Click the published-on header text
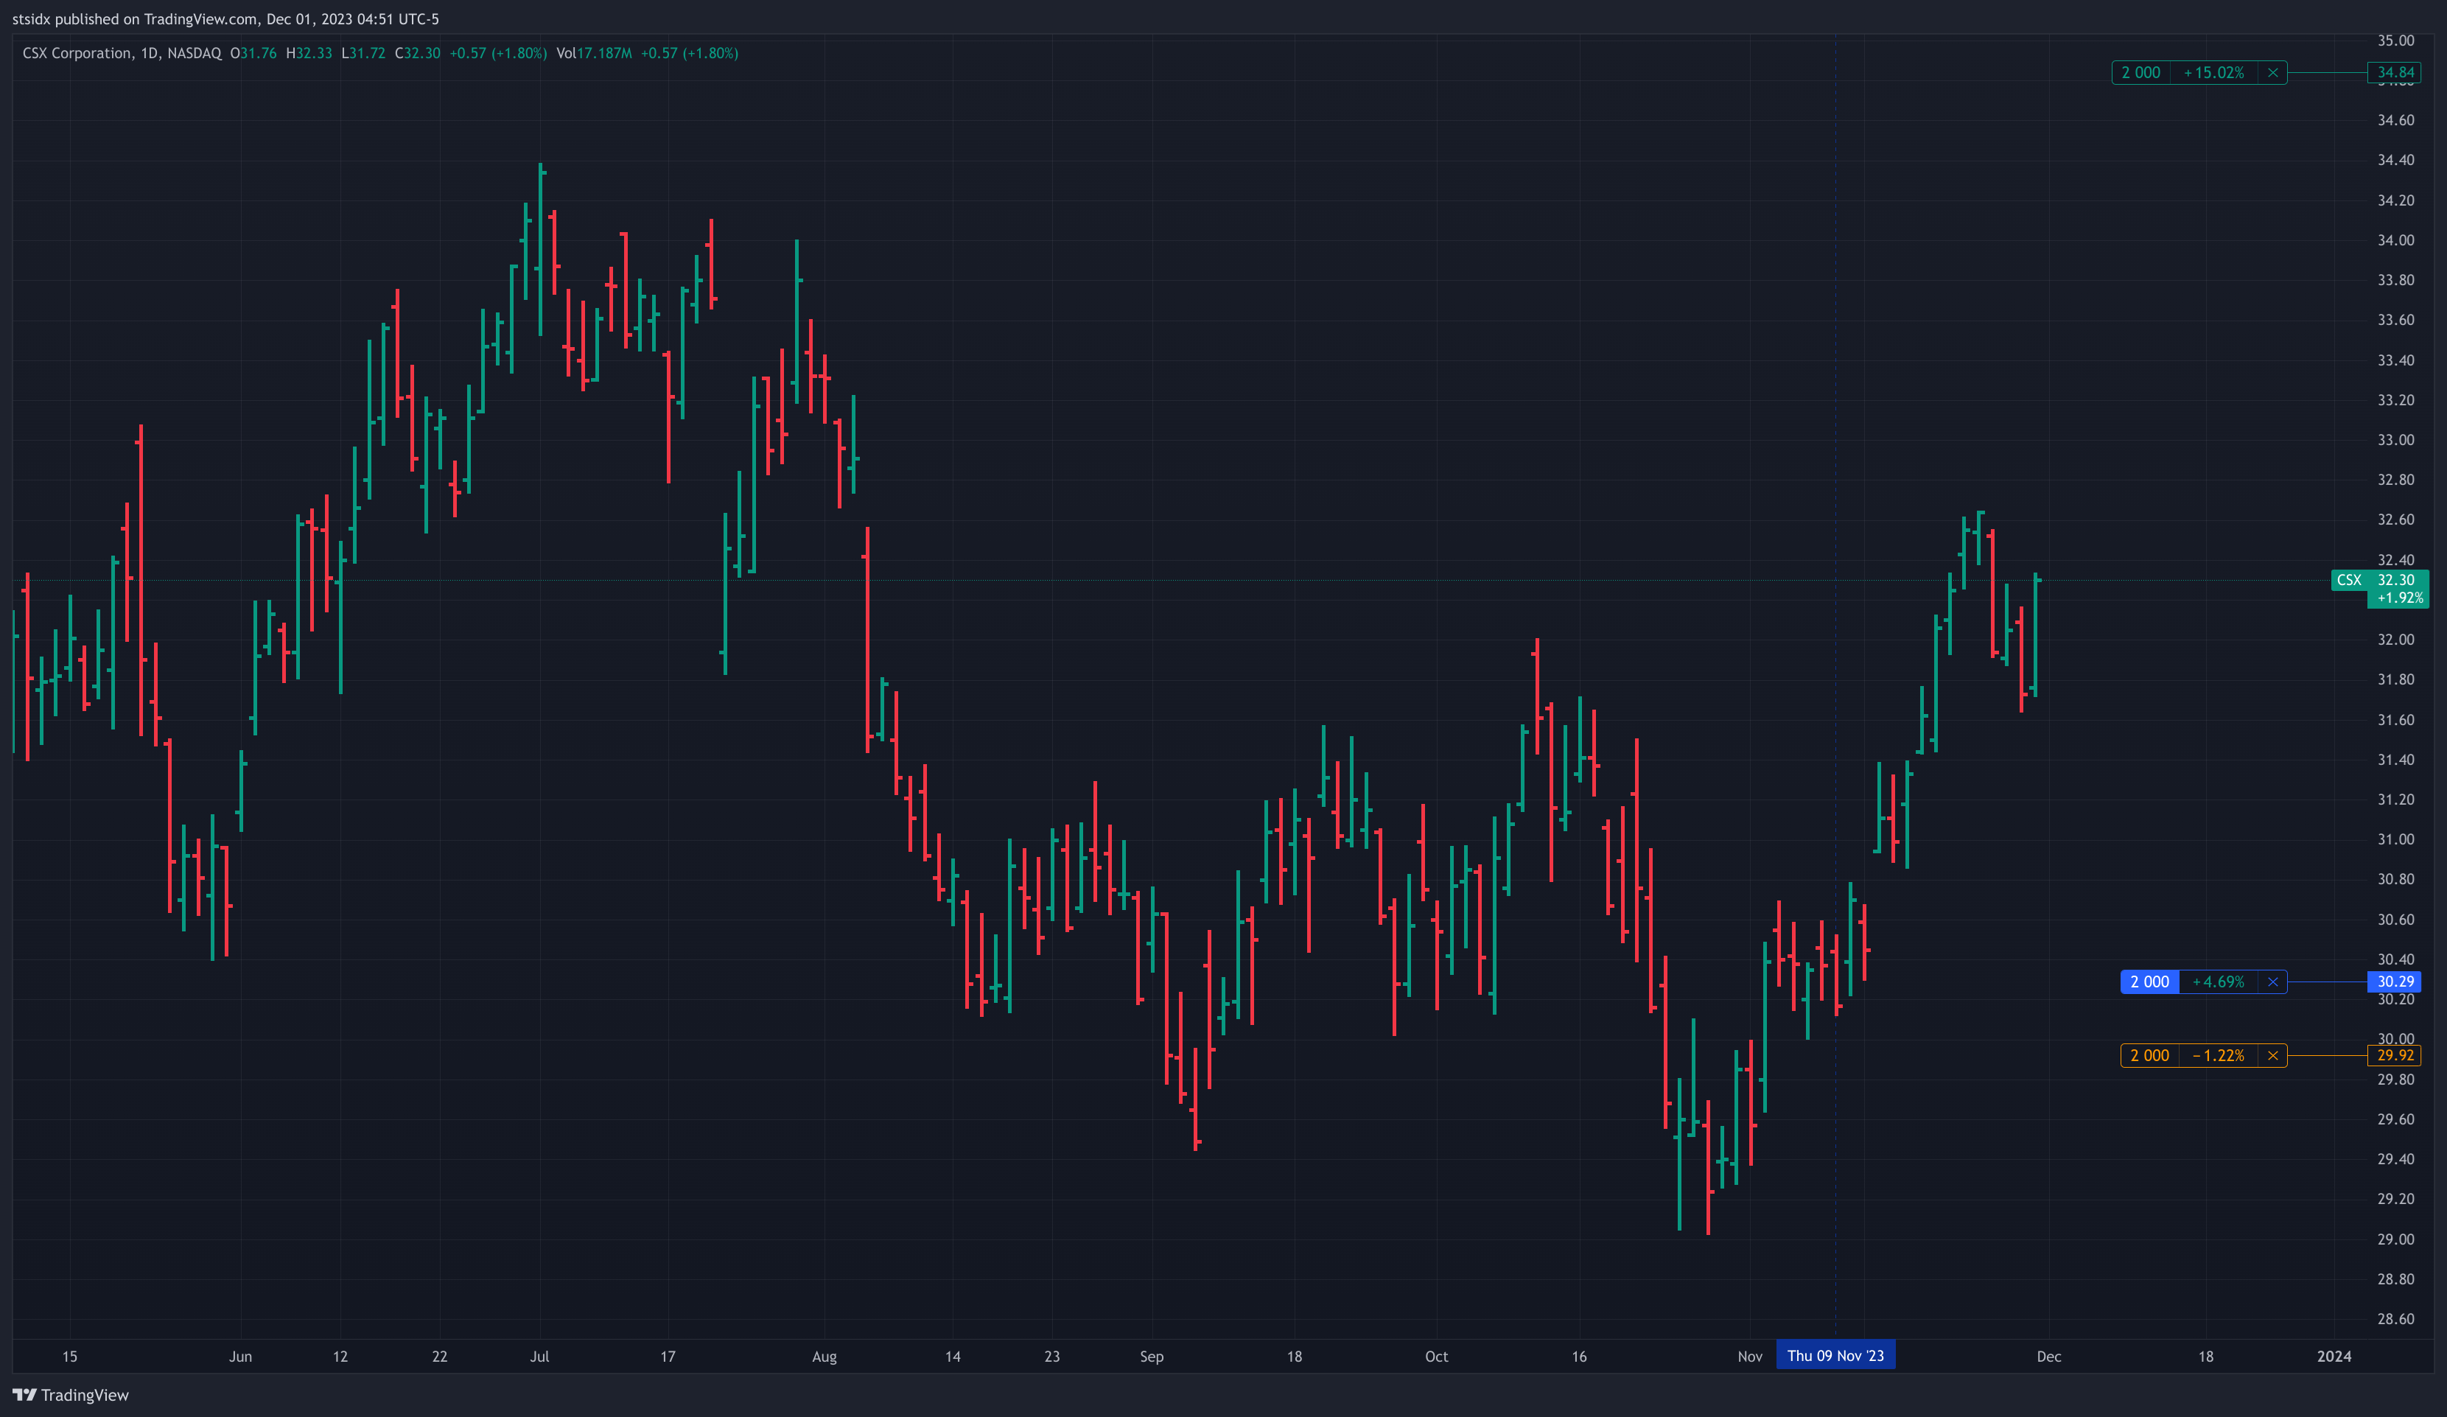This screenshot has width=2447, height=1417. [x=225, y=19]
